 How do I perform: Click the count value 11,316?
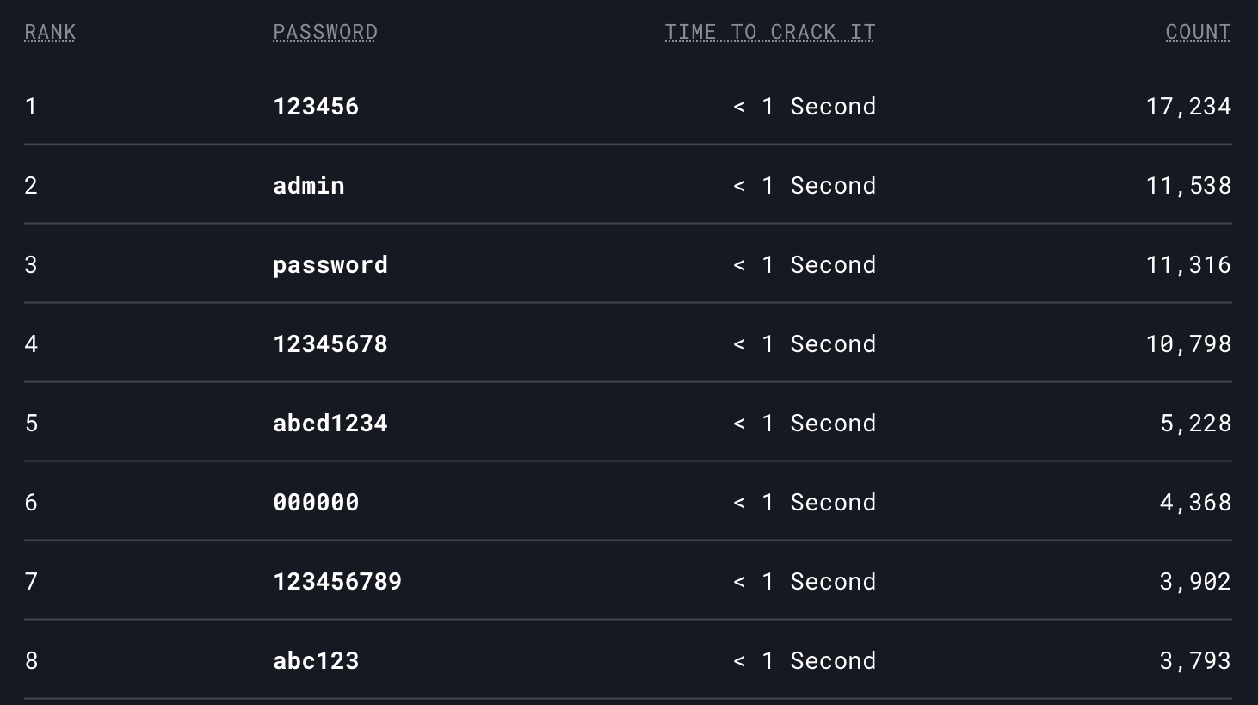[x=1188, y=265]
